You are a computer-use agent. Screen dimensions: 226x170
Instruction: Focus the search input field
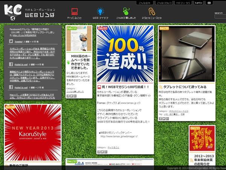point(220,17)
